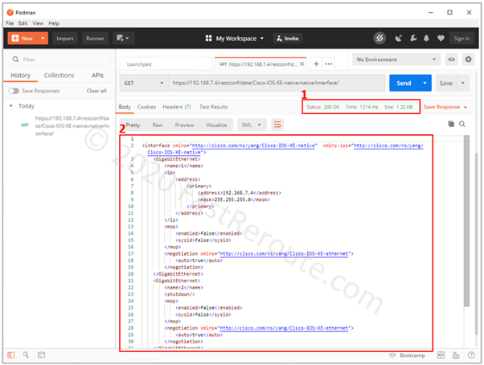Open the Help menu
This screenshot has width=484, height=365.
tap(54, 23)
